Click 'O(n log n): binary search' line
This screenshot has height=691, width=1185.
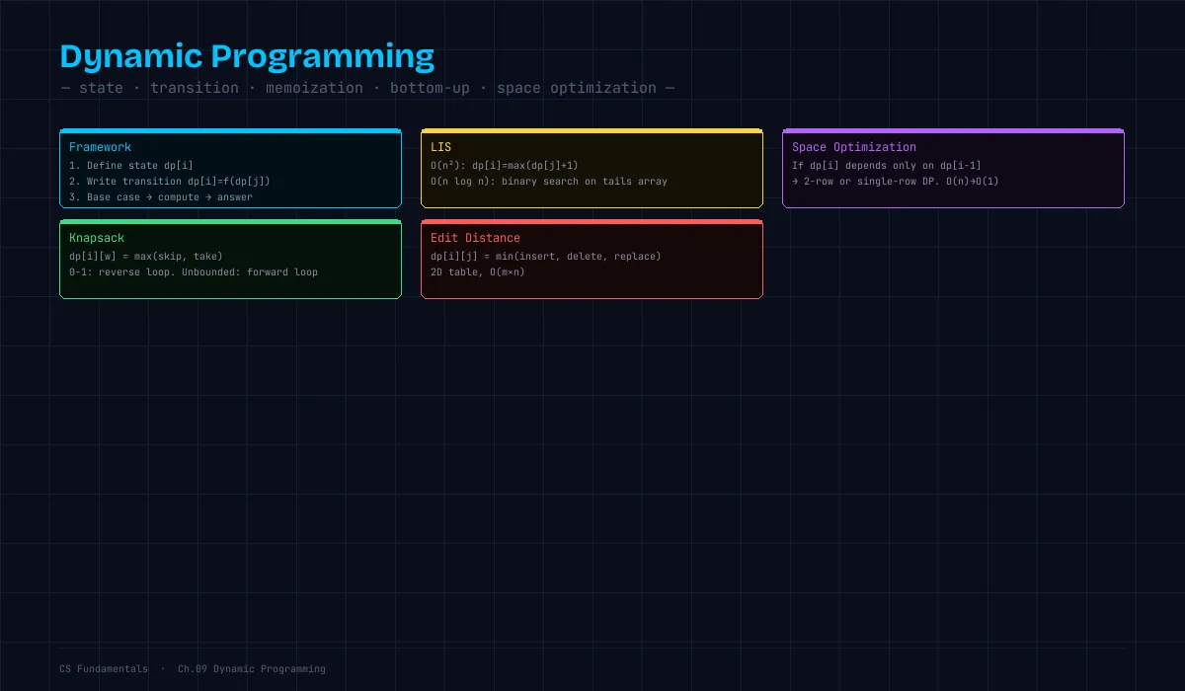pyautogui.click(x=549, y=182)
